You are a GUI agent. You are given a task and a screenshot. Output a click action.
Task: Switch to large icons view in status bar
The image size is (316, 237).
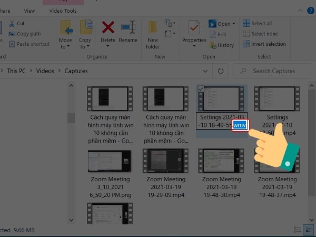(311, 230)
